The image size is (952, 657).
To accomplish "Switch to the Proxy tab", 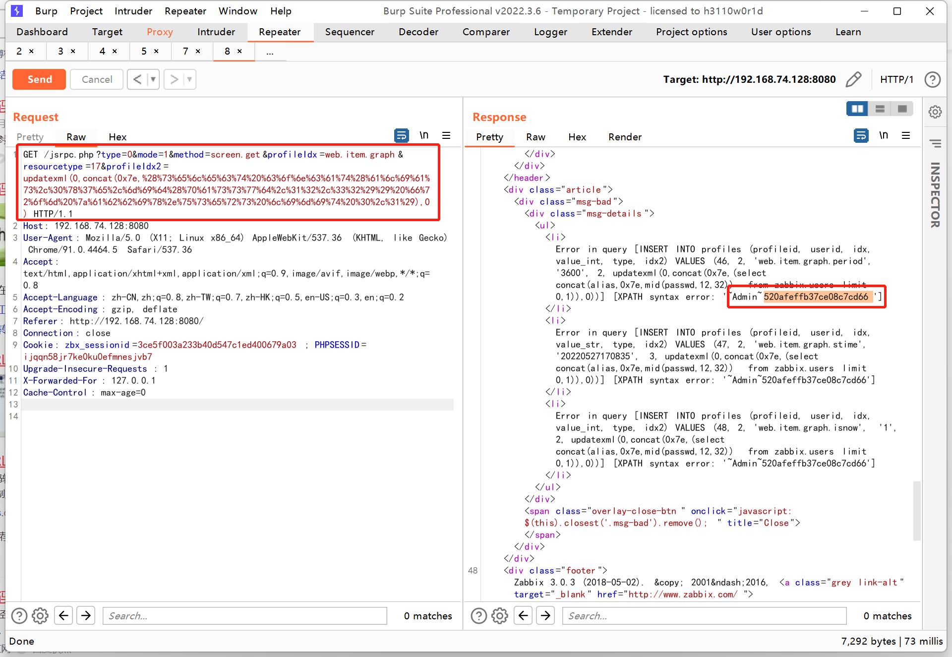I will coord(160,32).
